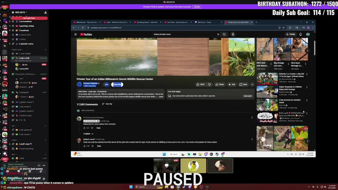
Task: Click Ask button under video
Action: 232,84
